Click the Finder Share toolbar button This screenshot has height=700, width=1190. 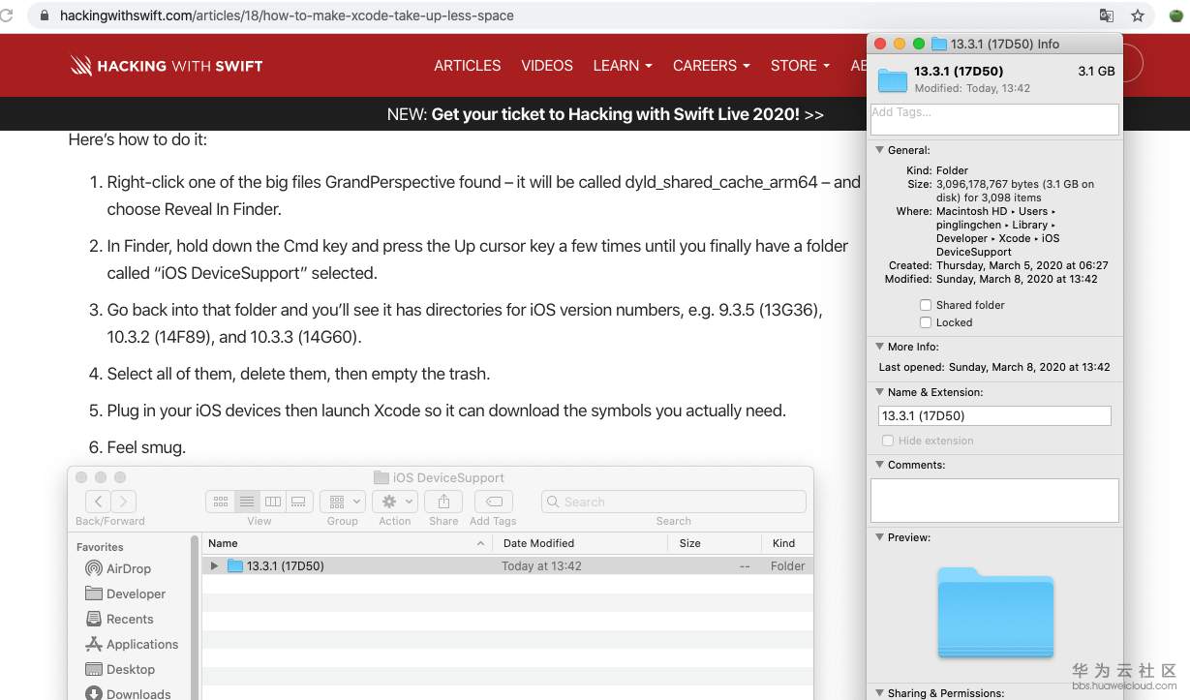pos(443,502)
